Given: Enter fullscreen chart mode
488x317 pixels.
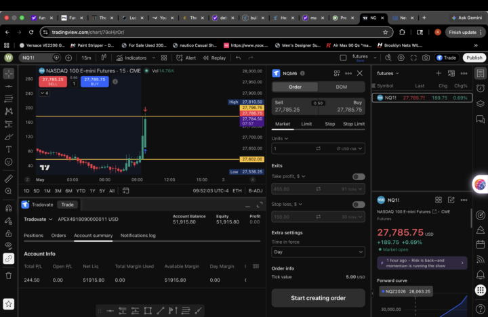Looking at the screenshot, I should pyautogui.click(x=413, y=58).
